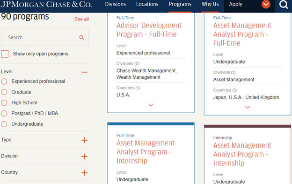The height and width of the screenshot is (184, 292).
Task: Expand Asset Management Full-time card chevron
Action: point(248,107)
